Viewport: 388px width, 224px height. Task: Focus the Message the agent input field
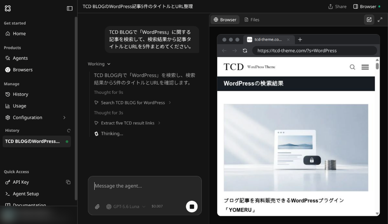(145, 186)
